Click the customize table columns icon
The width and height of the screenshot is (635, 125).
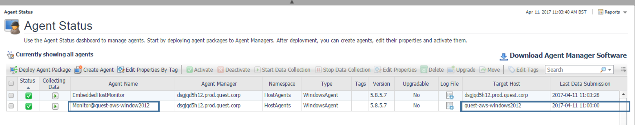[x=623, y=70]
